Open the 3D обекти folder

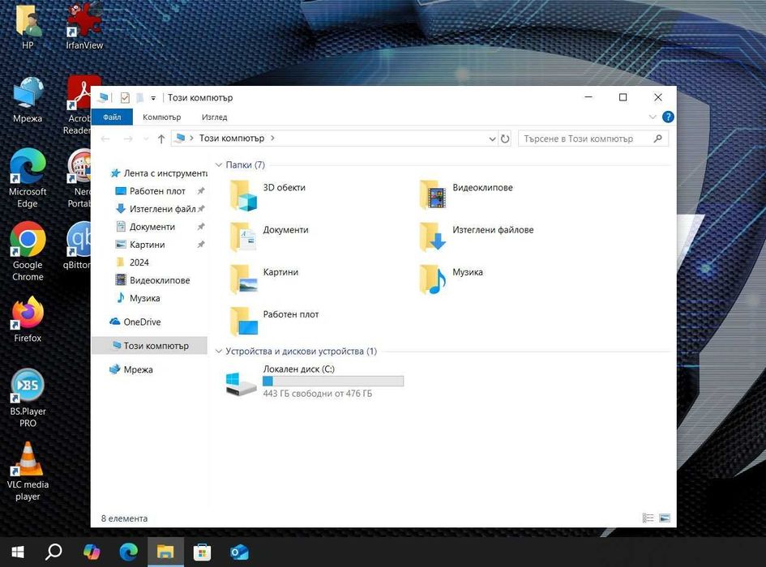(x=244, y=195)
